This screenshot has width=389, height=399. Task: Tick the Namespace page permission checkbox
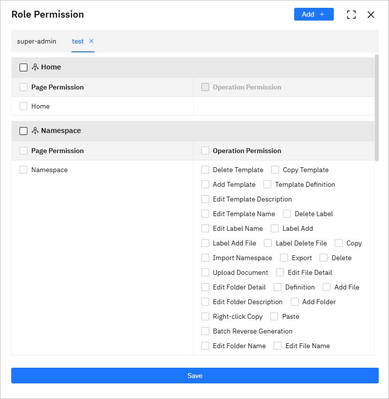[x=23, y=170]
